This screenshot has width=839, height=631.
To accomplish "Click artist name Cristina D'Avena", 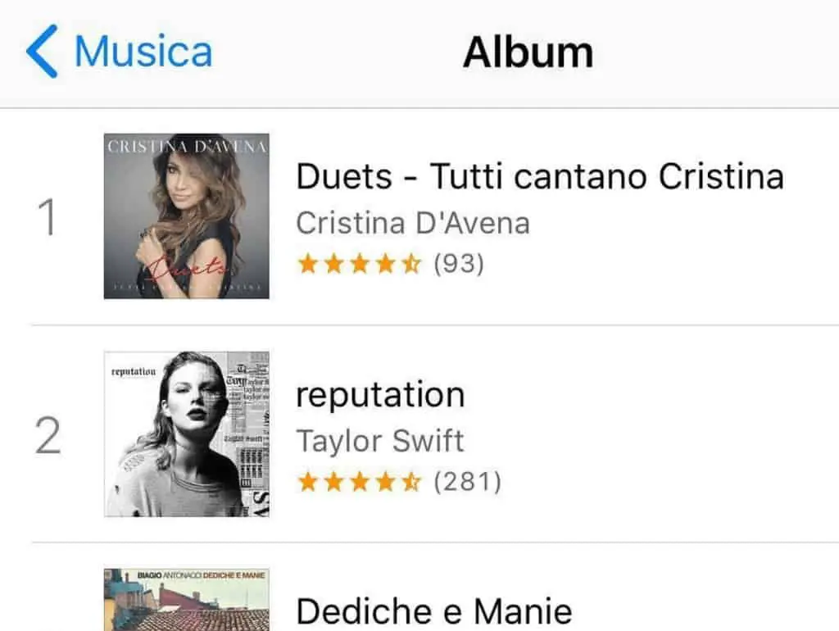I will pos(412,222).
